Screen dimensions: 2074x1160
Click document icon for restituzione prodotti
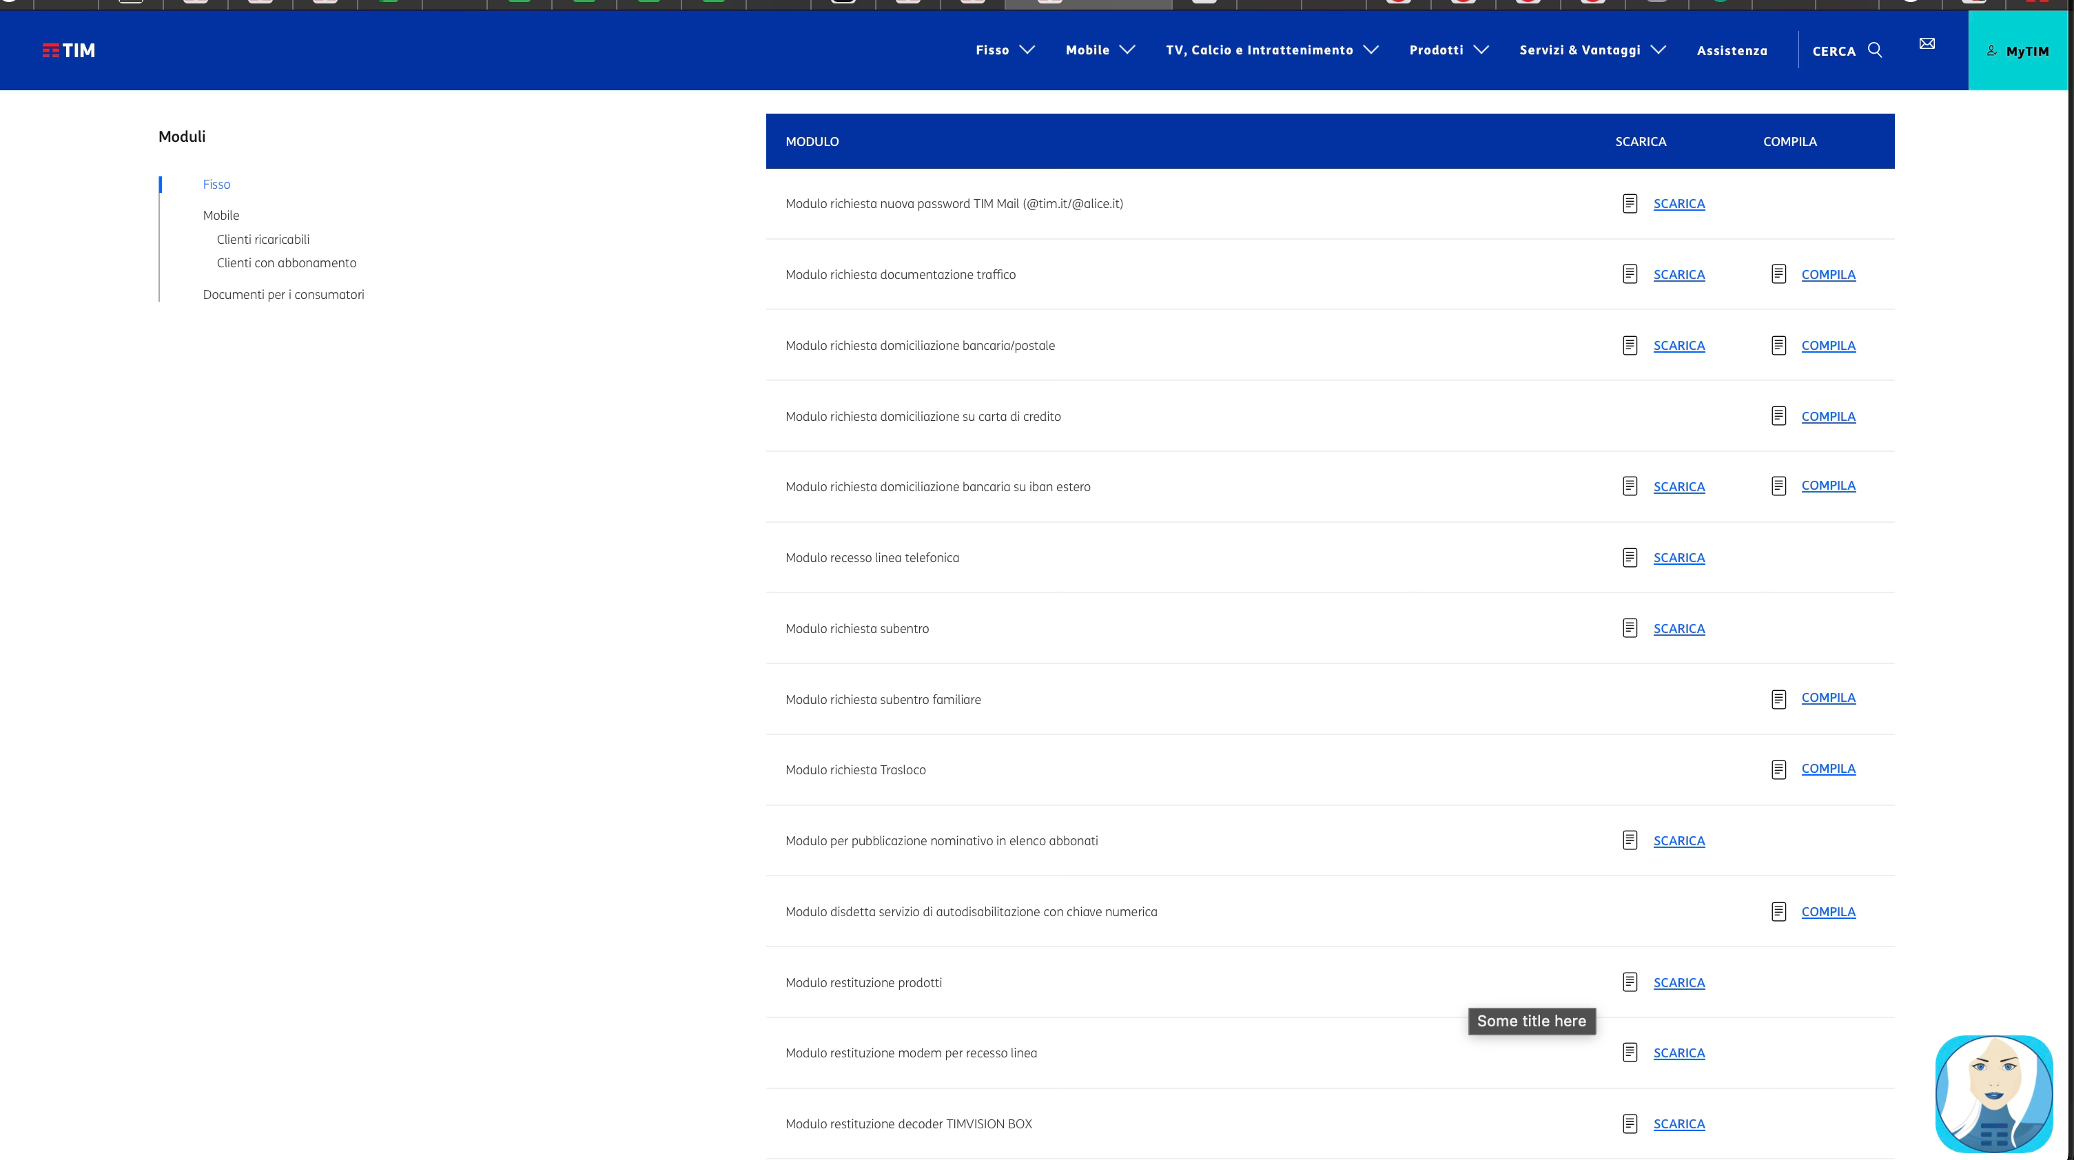pos(1630,982)
